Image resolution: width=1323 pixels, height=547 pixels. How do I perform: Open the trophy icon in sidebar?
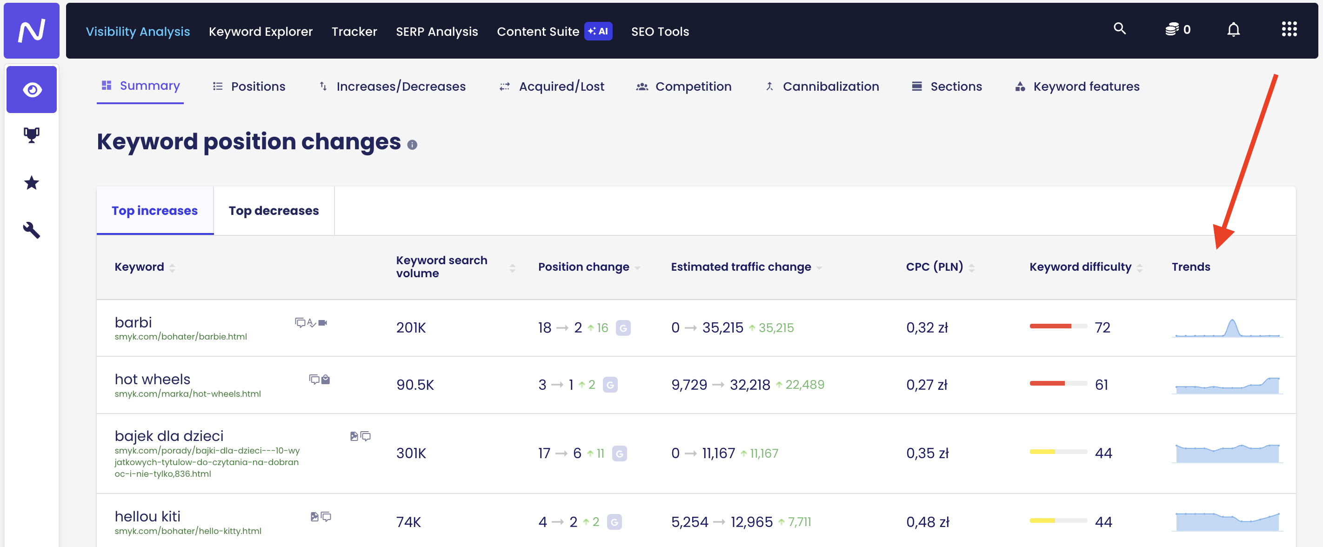32,135
